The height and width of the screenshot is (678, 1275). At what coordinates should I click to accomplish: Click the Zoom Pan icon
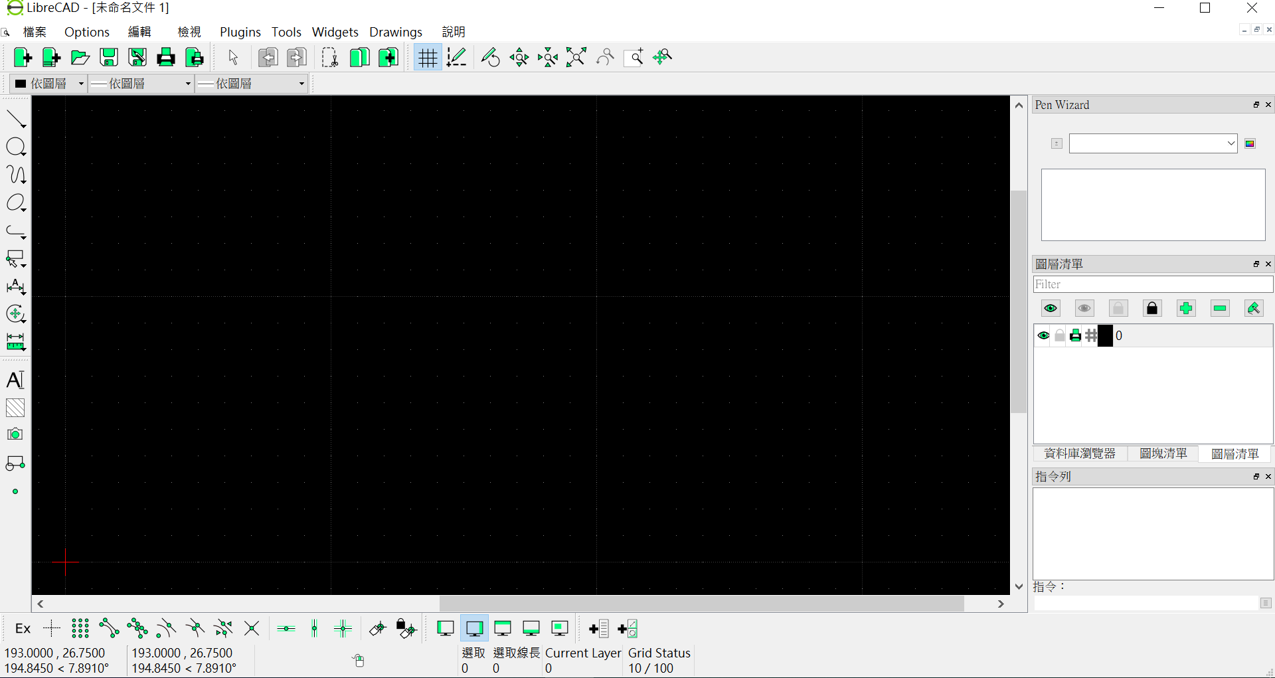tap(663, 58)
